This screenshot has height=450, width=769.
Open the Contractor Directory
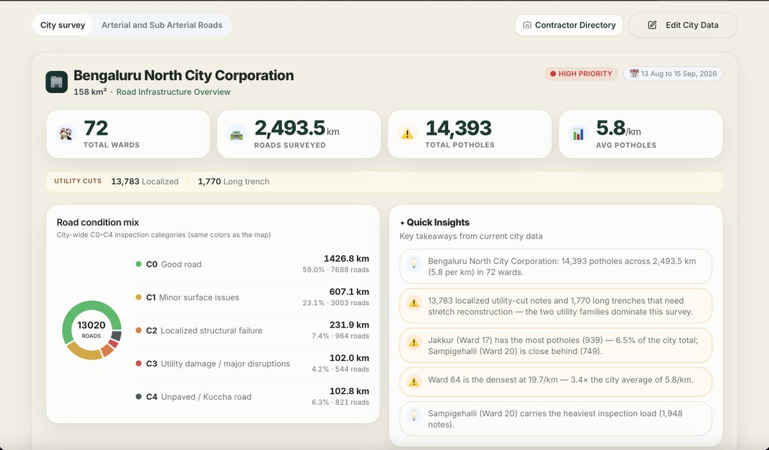(x=569, y=25)
